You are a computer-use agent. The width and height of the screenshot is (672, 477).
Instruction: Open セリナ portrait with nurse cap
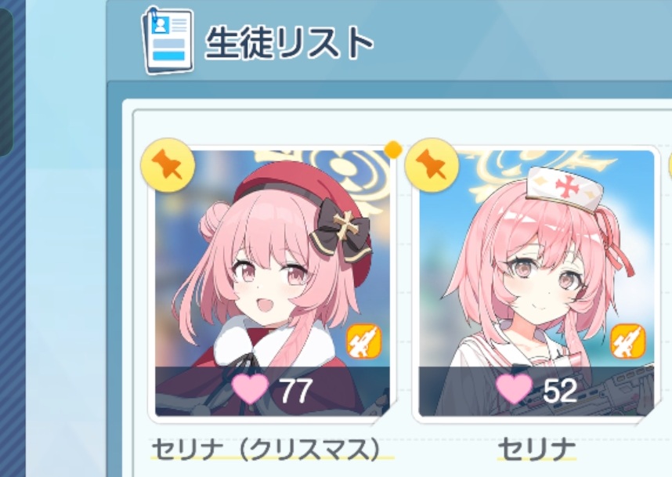537,283
